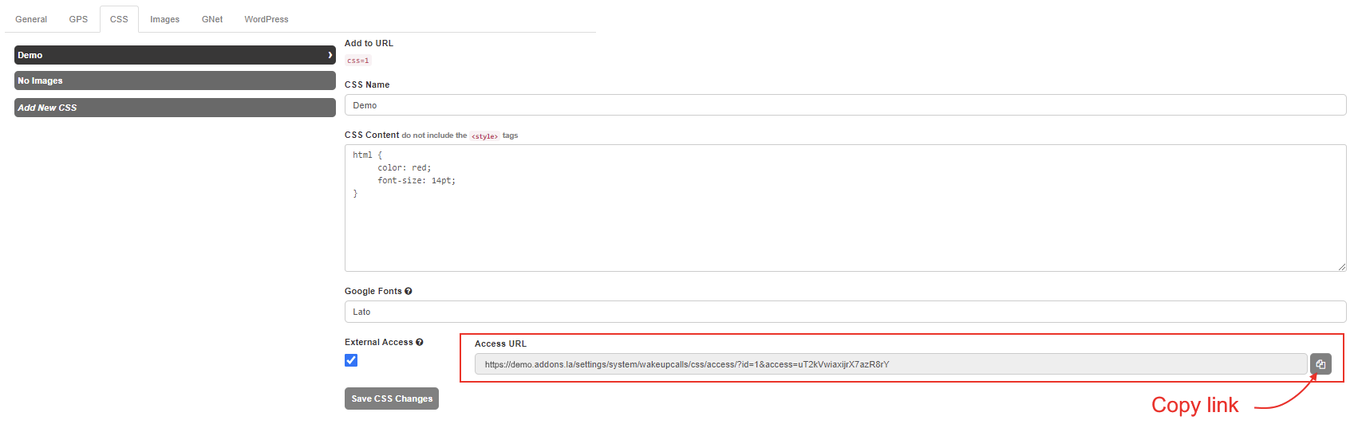The image size is (1354, 428).
Task: Click the chevron arrow on the Demo entry
Action: (330, 55)
